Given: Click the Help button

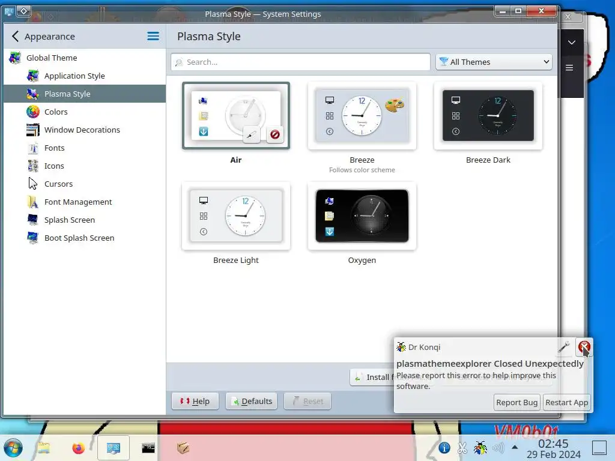Looking at the screenshot, I should pos(195,402).
